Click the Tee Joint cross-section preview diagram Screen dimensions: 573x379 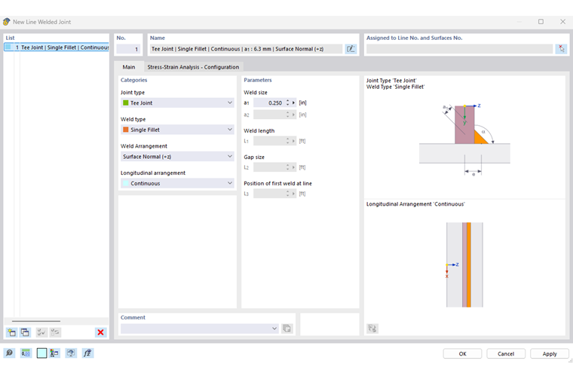click(464, 139)
